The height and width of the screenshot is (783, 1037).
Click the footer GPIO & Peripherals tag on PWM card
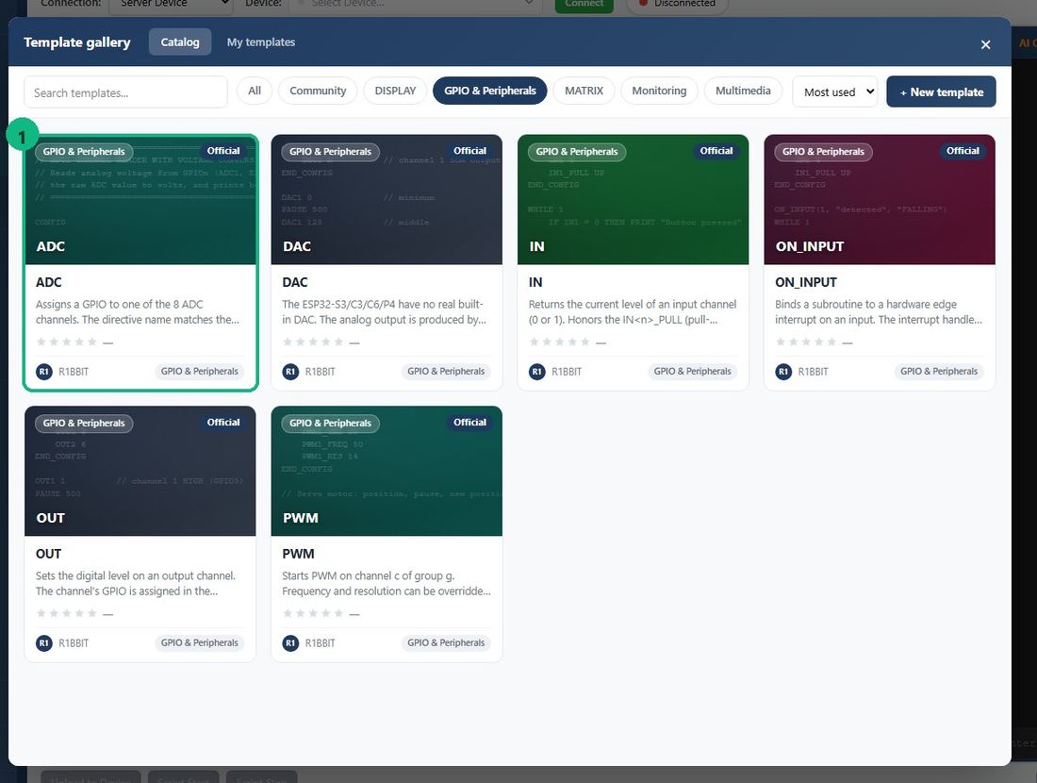(446, 642)
